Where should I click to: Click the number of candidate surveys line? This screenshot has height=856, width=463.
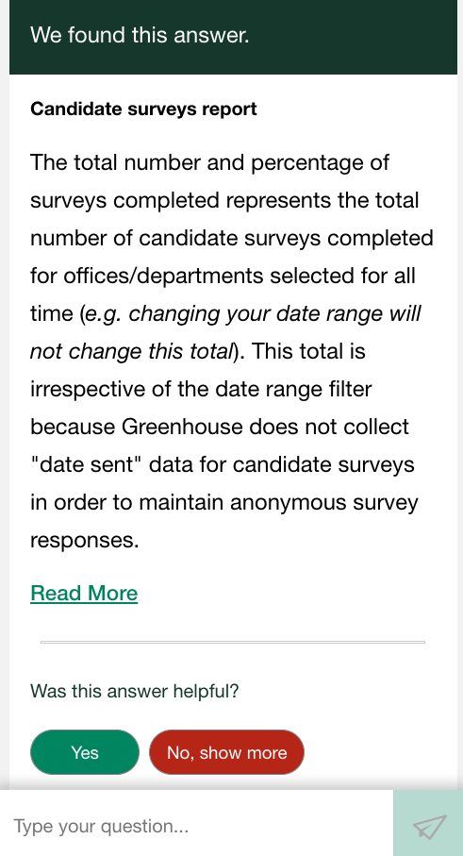(232, 239)
